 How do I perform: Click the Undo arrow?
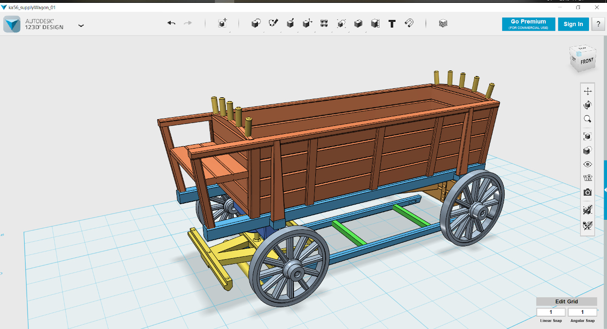[172, 23]
